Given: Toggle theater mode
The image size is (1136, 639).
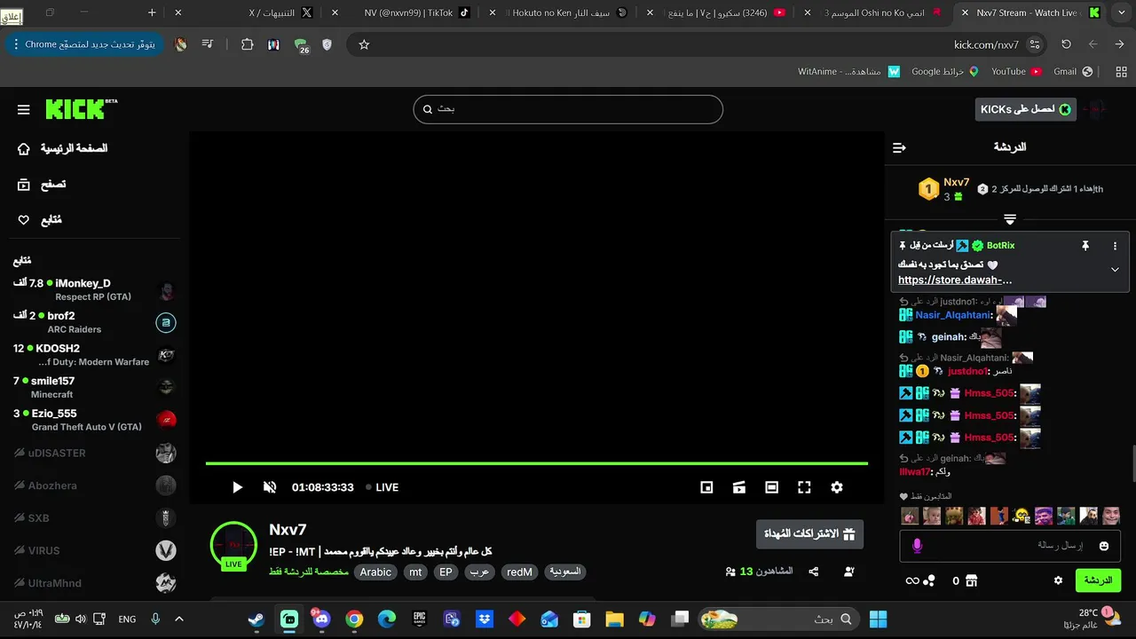Looking at the screenshot, I should (x=772, y=487).
